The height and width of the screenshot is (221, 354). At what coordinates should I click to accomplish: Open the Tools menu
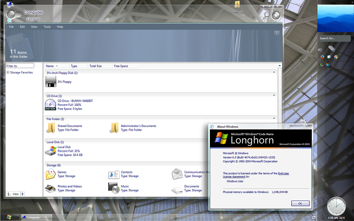pos(47,27)
